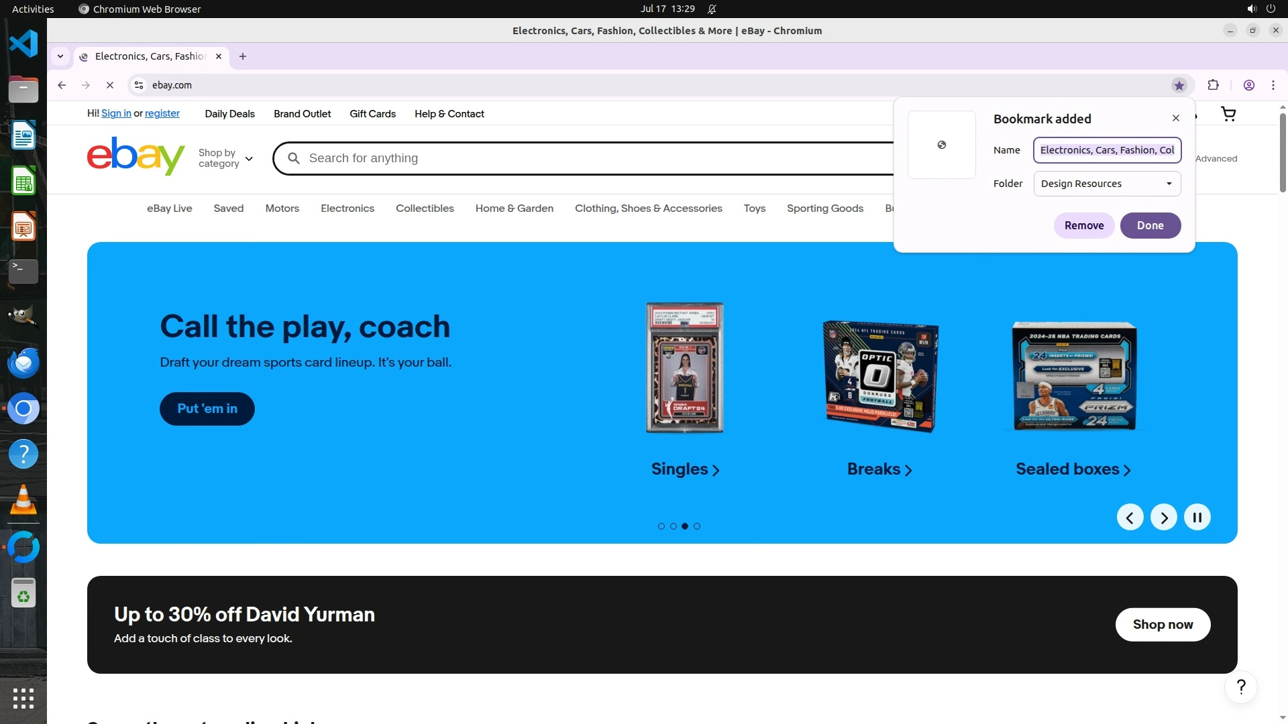Launch Thunderbird from the dock
This screenshot has width=1288, height=724.
[x=23, y=363]
